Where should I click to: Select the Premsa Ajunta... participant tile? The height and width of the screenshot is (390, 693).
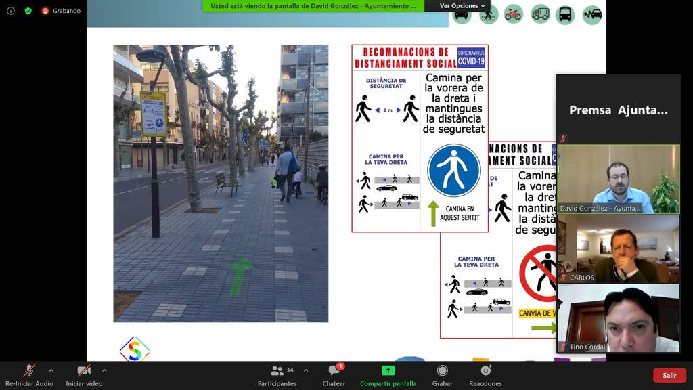(619, 109)
